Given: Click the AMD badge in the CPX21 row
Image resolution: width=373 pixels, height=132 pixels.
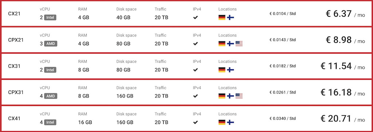Looking at the screenshot, I should pos(51,44).
